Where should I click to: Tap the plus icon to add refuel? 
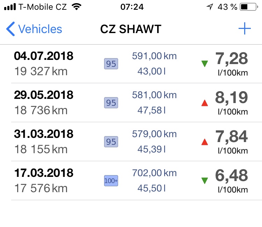pos(245,29)
